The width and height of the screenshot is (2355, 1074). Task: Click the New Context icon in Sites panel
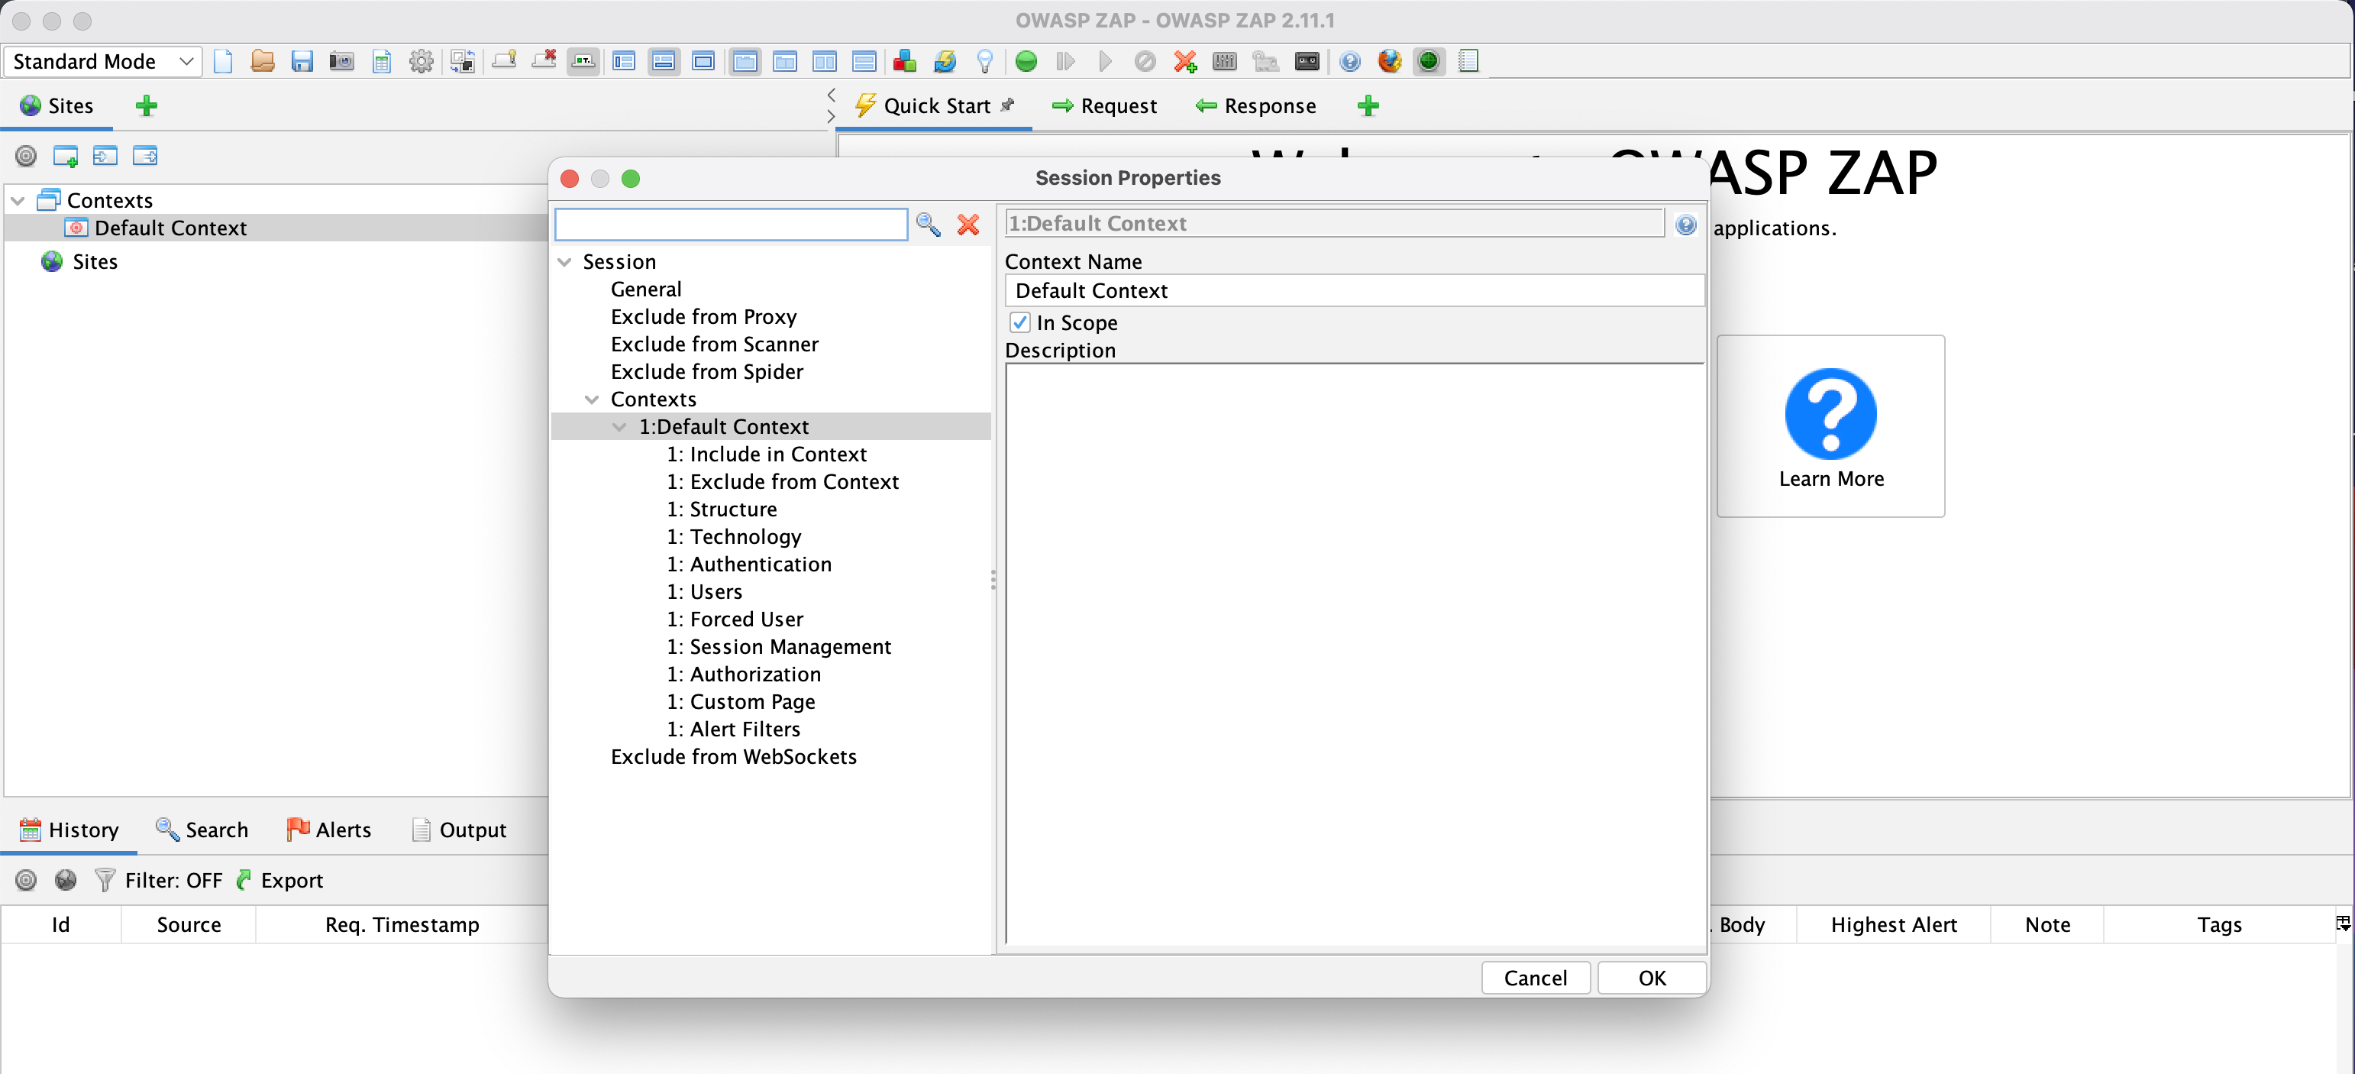click(65, 156)
